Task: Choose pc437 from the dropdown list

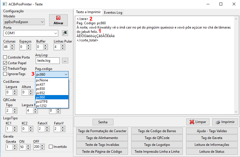Action: (x=52, y=84)
